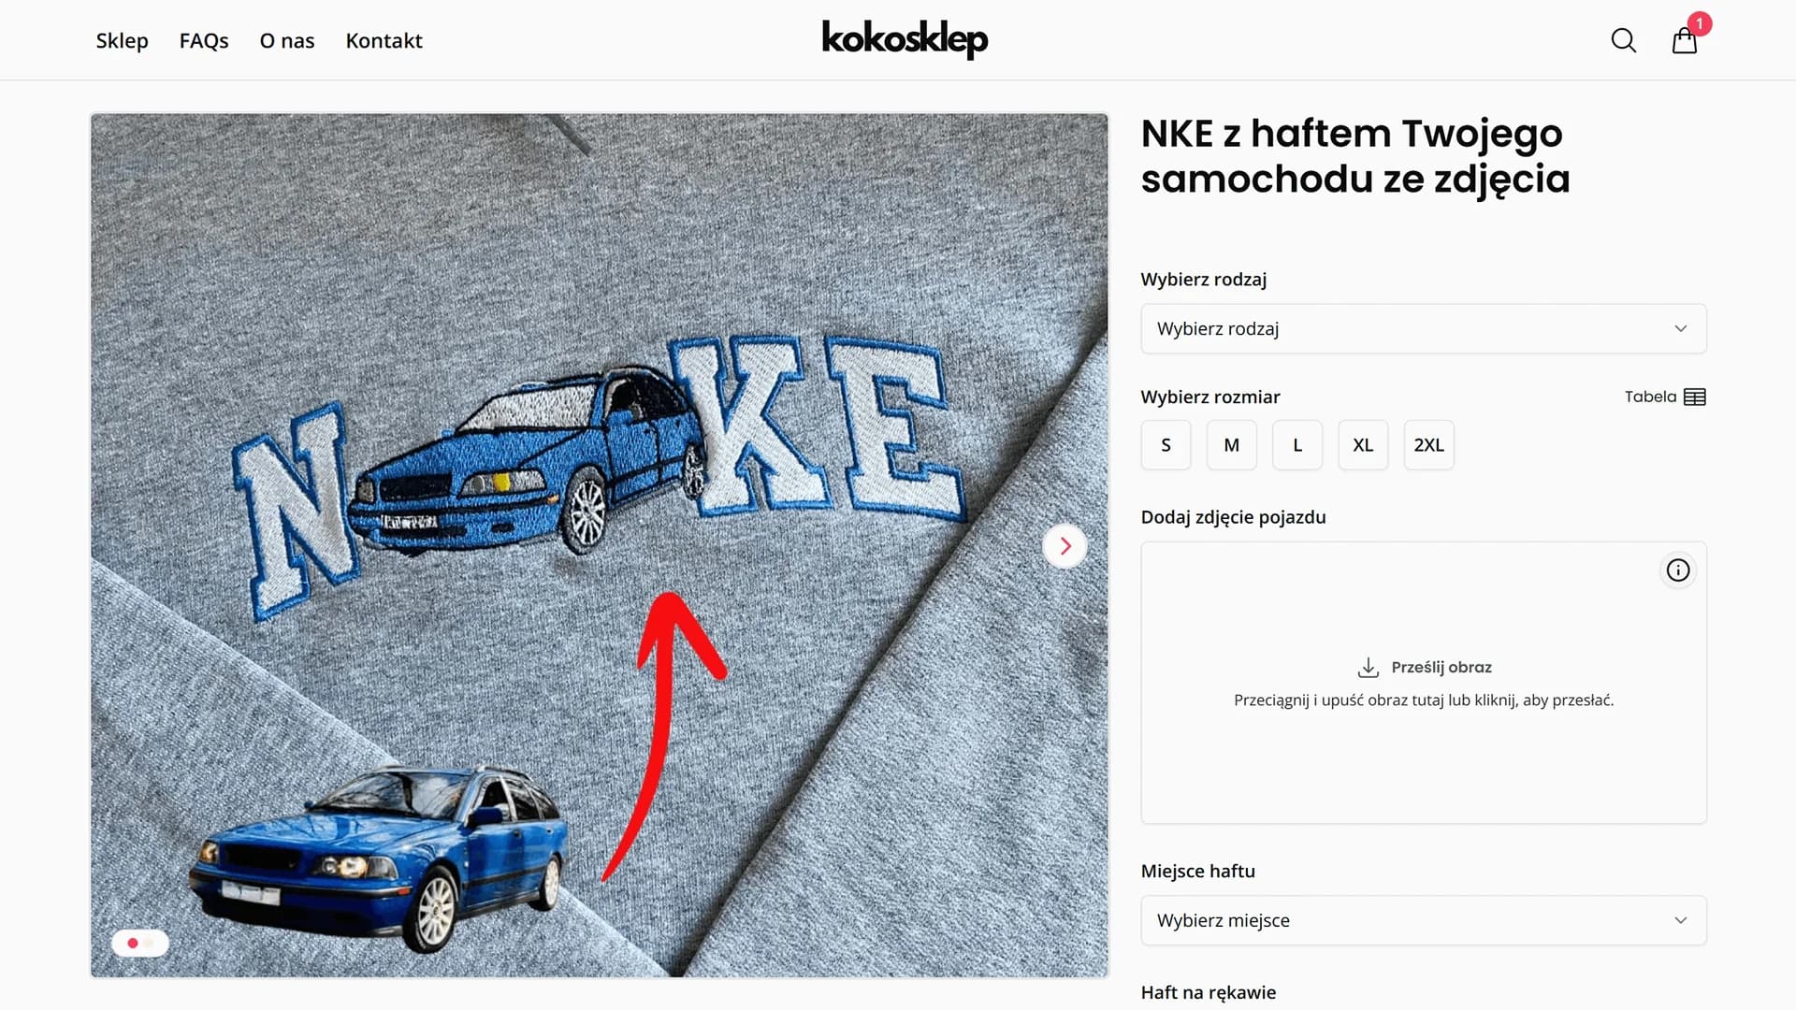Open the size table icon

[1694, 397]
